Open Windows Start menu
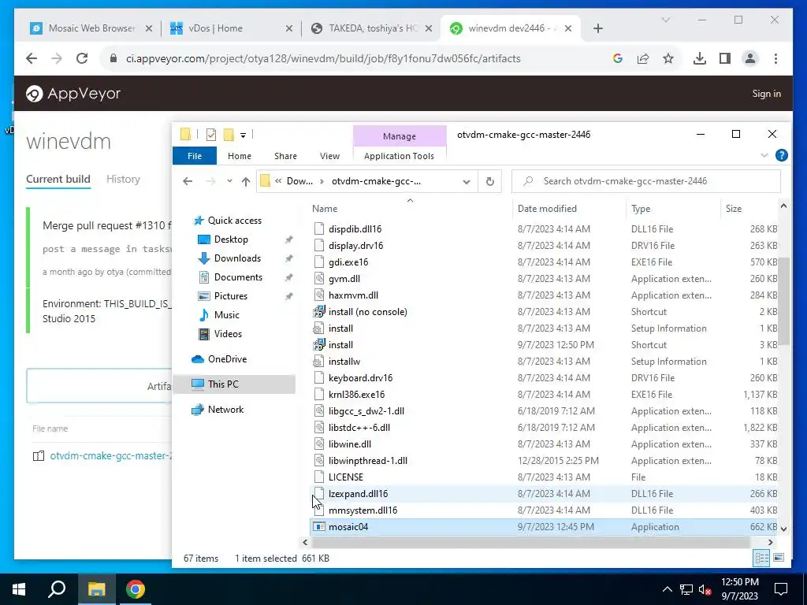This screenshot has height=605, width=807. tap(19, 589)
